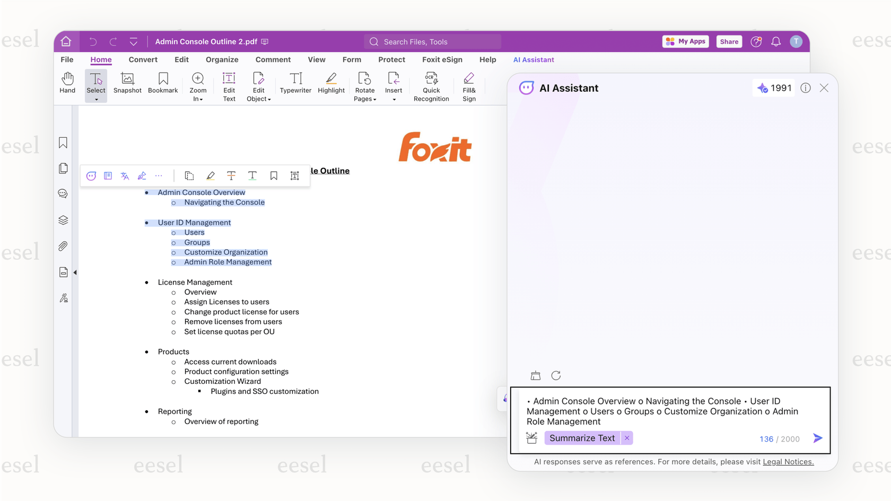Regenerate the AI Assistant response
891x501 pixels.
point(556,375)
